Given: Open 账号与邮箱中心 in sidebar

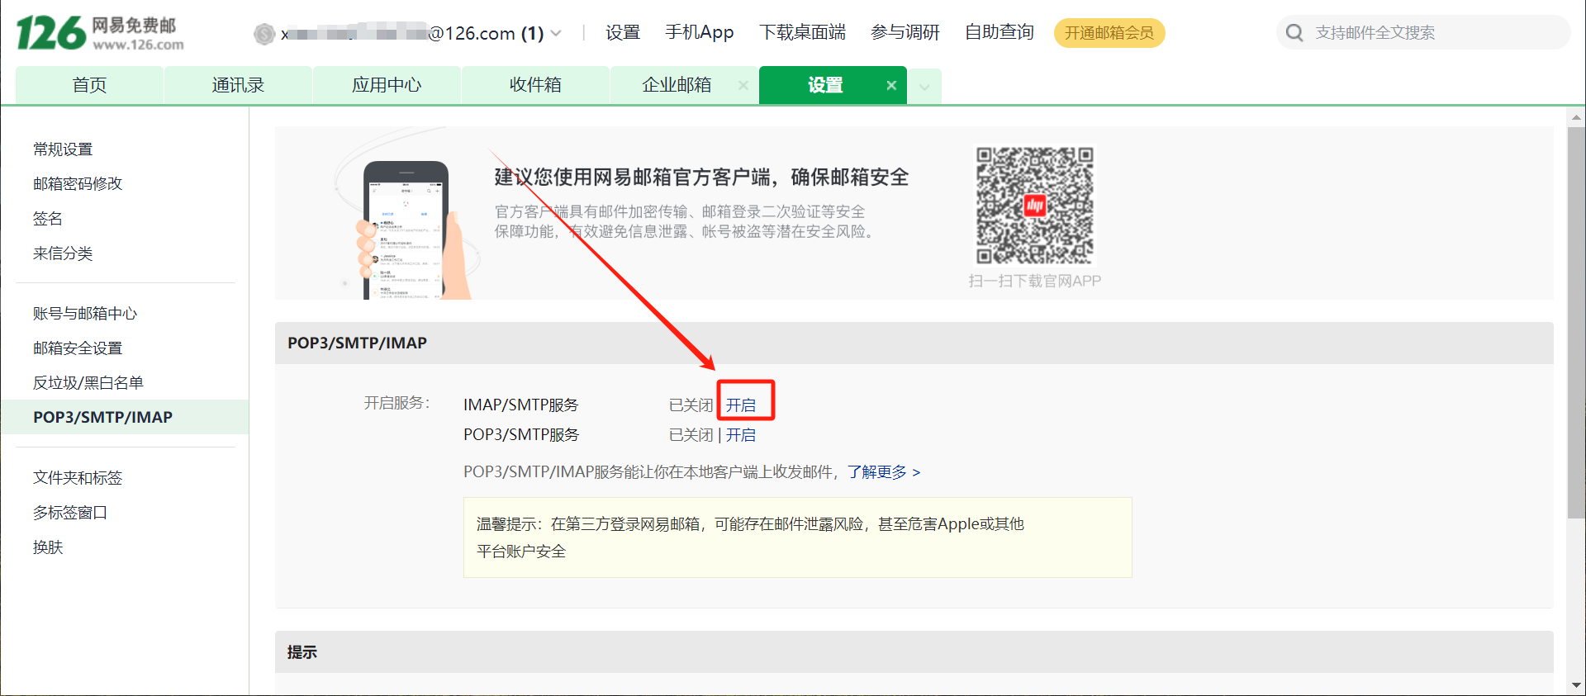Looking at the screenshot, I should [85, 314].
